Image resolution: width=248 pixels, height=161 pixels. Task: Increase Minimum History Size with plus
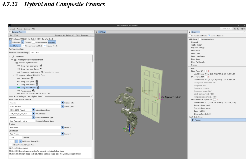tap(20, 141)
